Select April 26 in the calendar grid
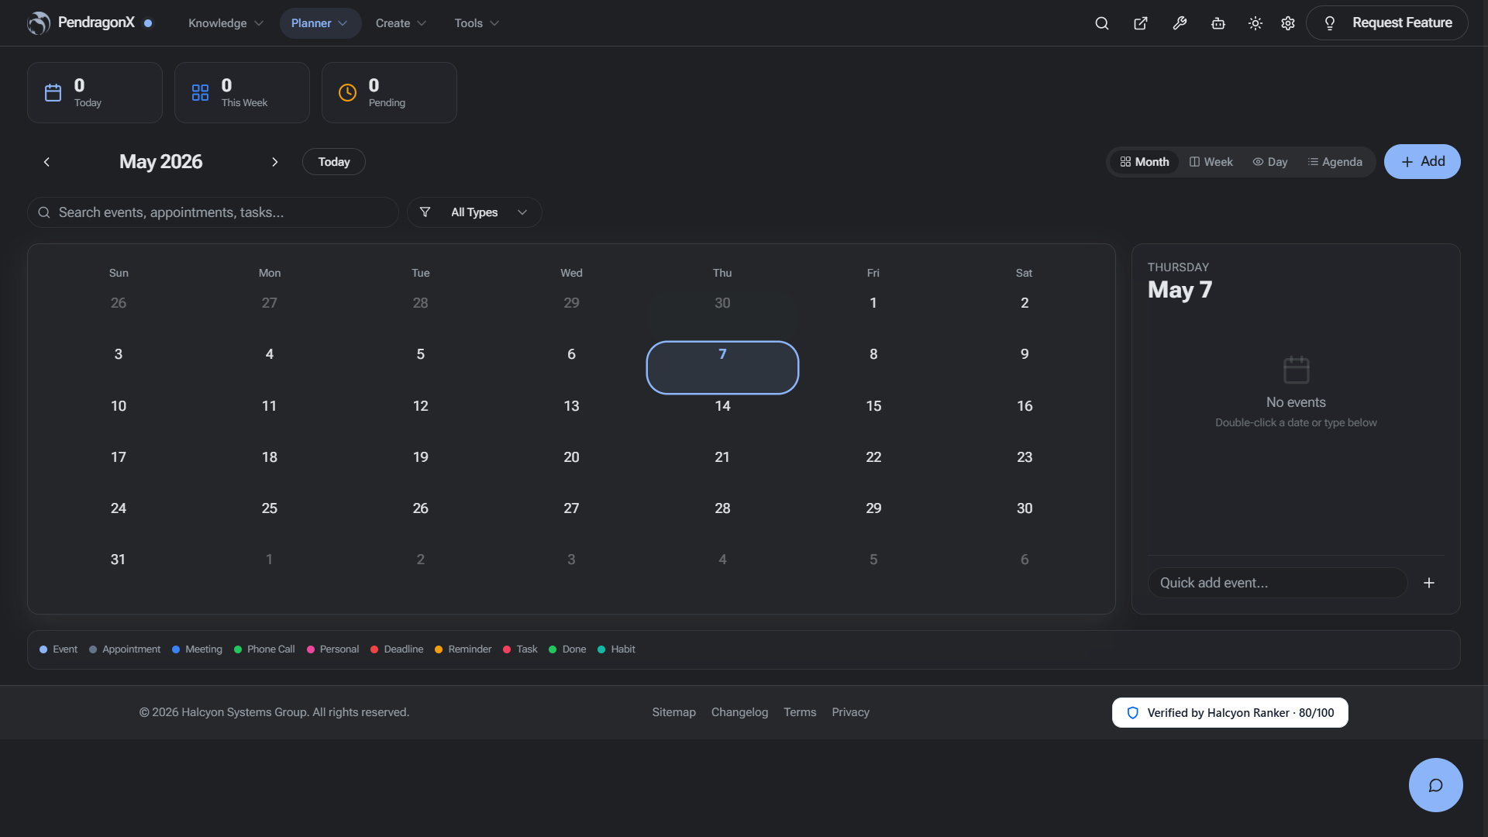This screenshot has height=837, width=1488. (x=118, y=316)
